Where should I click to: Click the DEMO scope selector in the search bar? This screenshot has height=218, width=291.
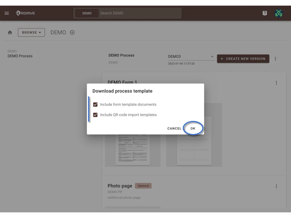pyautogui.click(x=87, y=13)
